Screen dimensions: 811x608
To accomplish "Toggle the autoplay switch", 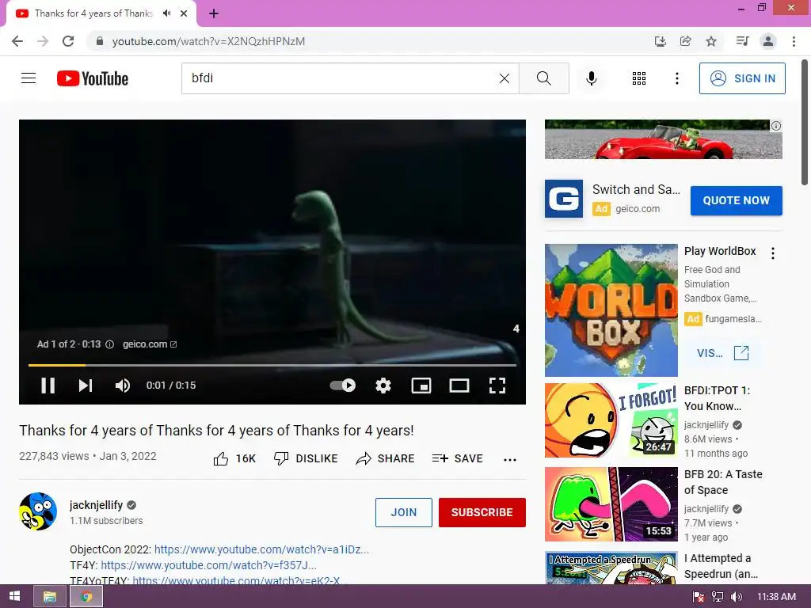I will [x=343, y=386].
